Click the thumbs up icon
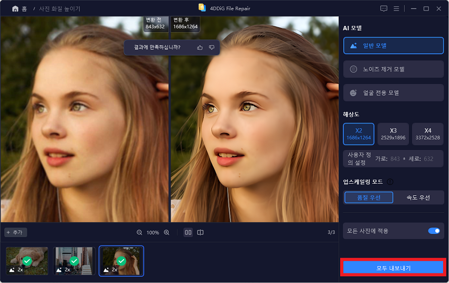Viewport: 449px width, 283px height. click(200, 48)
